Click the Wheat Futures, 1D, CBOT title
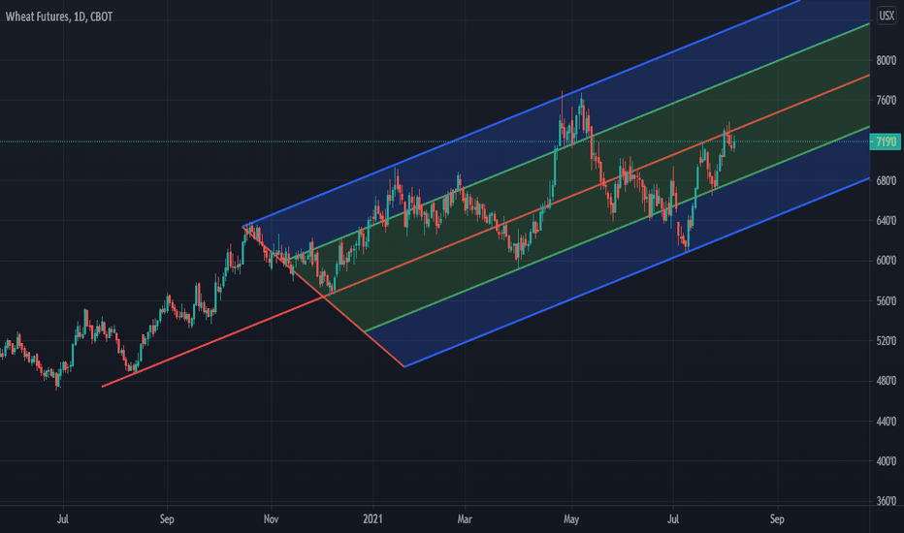The width and height of the screenshot is (904, 533). (59, 16)
